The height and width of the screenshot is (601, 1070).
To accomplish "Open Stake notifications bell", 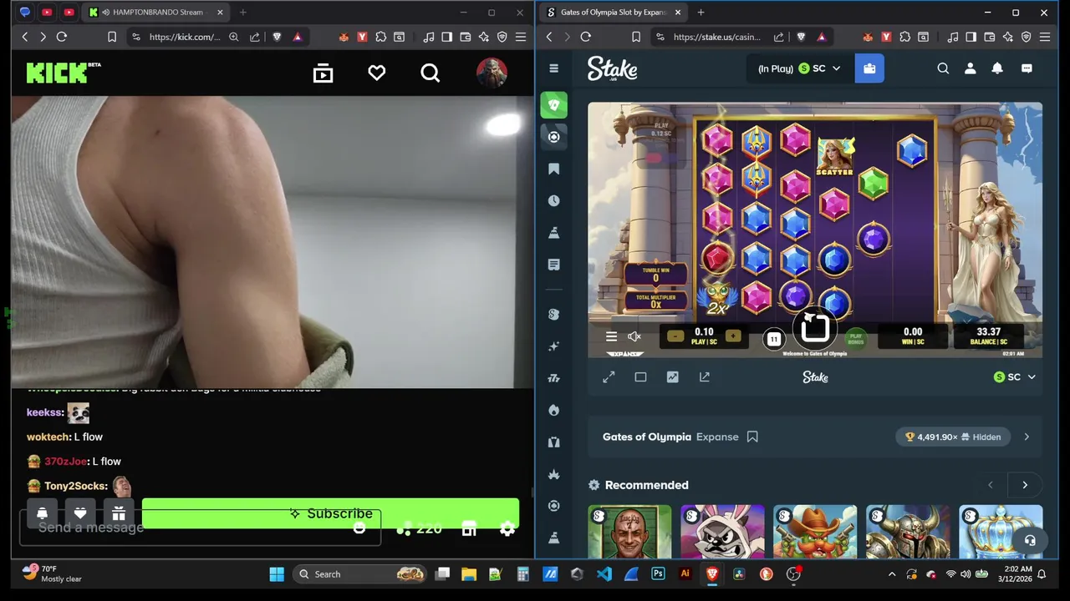I will point(997,68).
